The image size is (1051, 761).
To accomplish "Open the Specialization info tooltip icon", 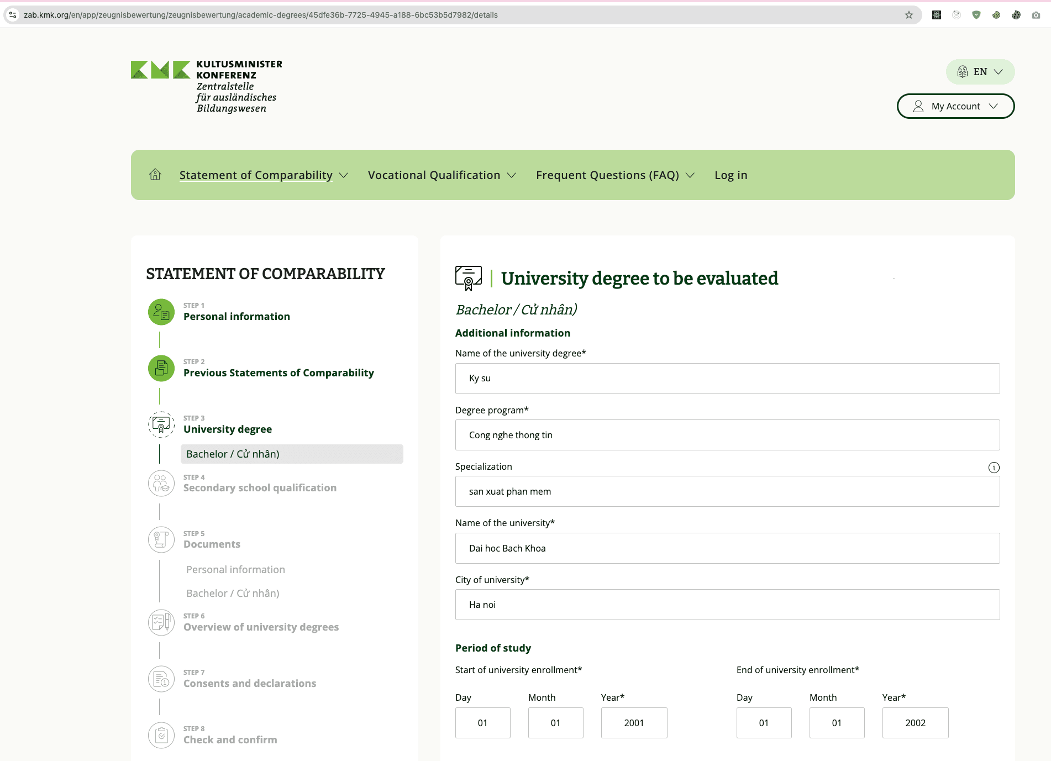I will tap(994, 467).
